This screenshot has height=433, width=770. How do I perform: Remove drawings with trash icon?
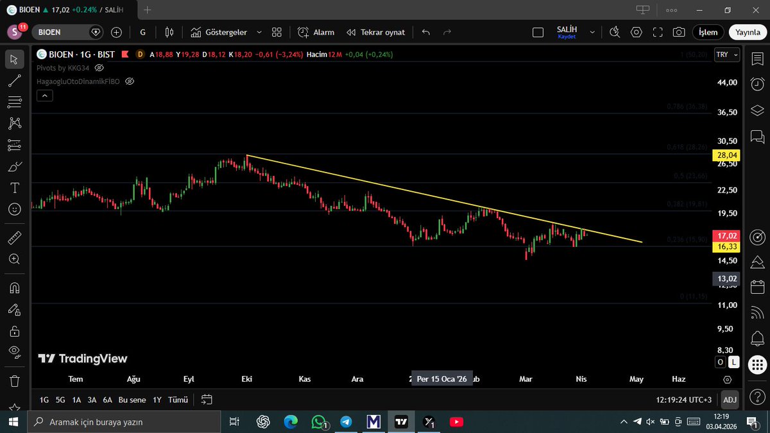[14, 380]
